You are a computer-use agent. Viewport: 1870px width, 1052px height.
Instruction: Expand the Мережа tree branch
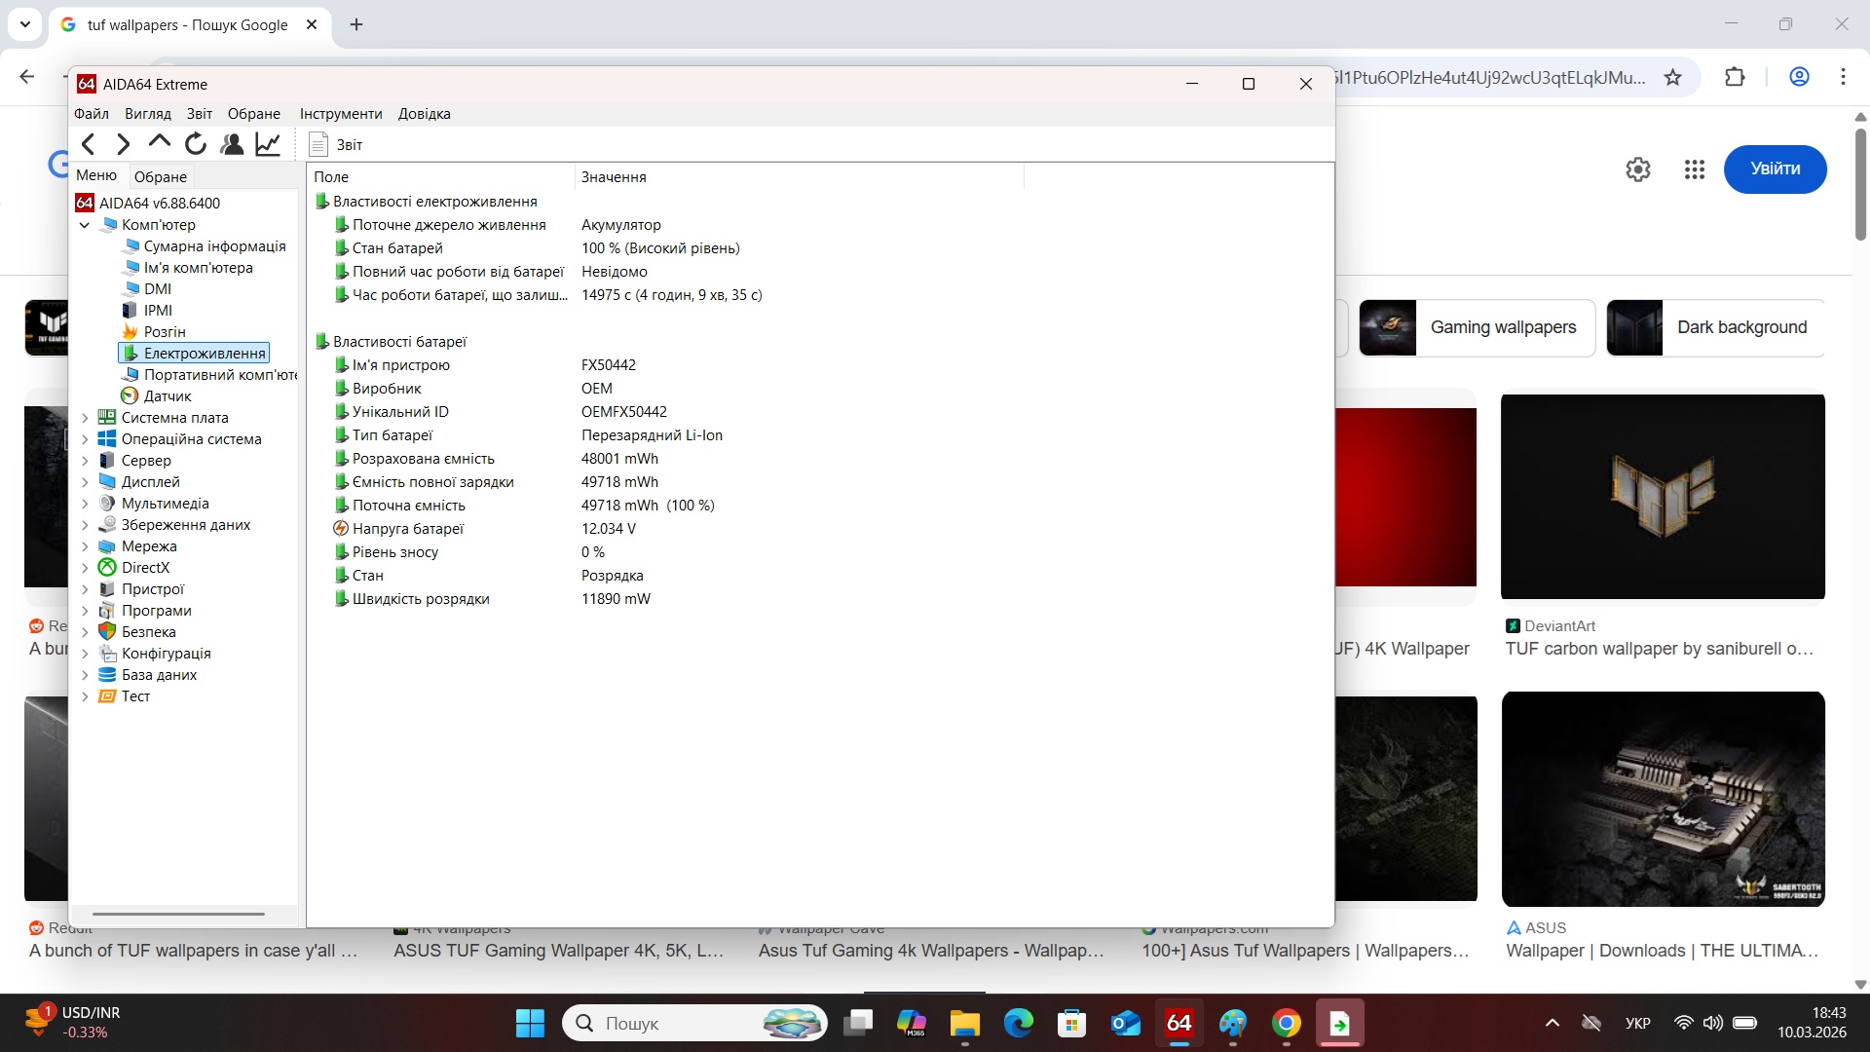(x=84, y=545)
